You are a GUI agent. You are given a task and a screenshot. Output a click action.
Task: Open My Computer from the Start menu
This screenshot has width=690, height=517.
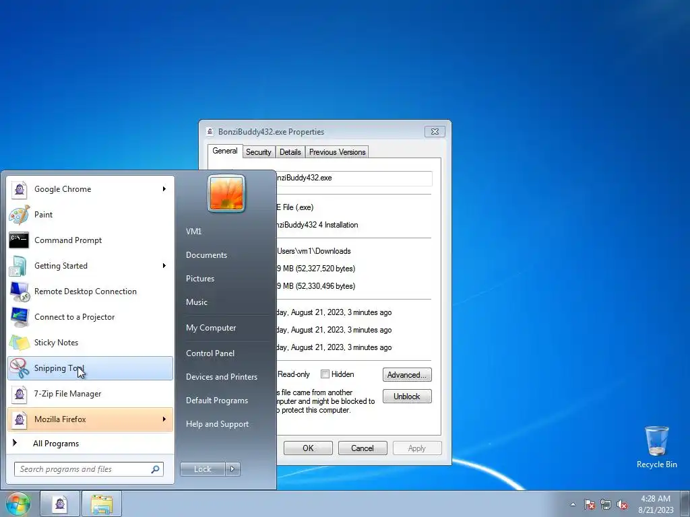tap(211, 328)
